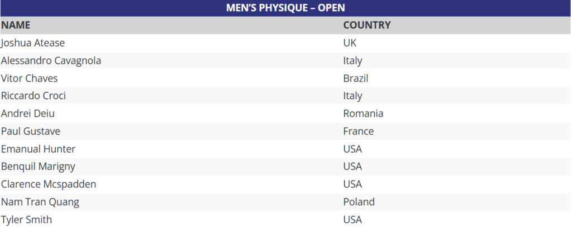571x231 pixels.
Task: Click the Men's Physique – Open table title
Action: 285,8
